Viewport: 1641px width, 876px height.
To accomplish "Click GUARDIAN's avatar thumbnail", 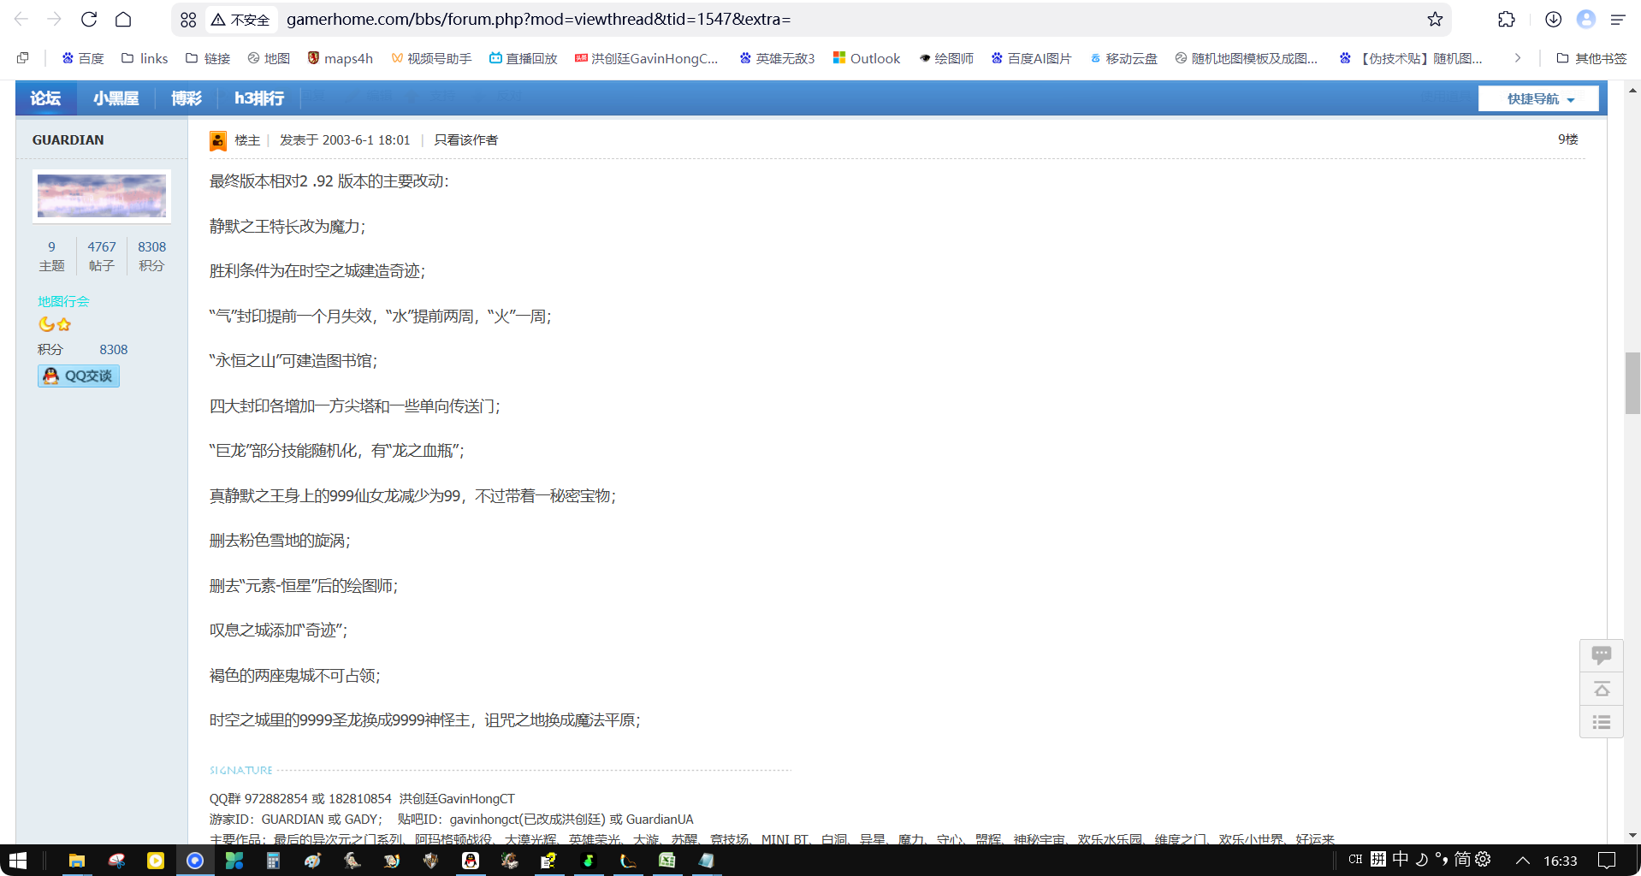I will tap(100, 196).
